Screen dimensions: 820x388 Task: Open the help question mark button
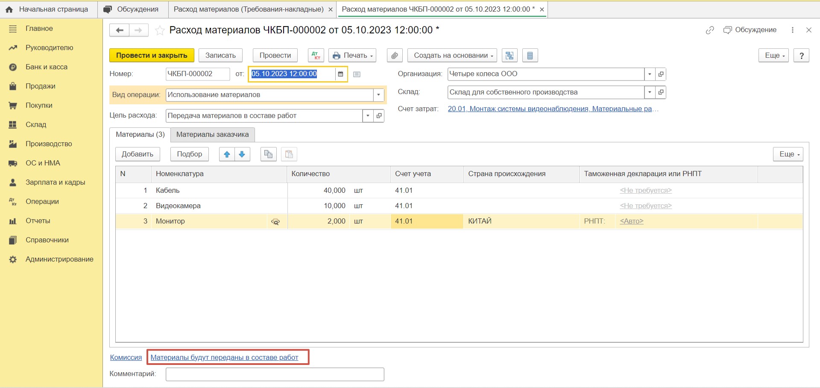(802, 56)
